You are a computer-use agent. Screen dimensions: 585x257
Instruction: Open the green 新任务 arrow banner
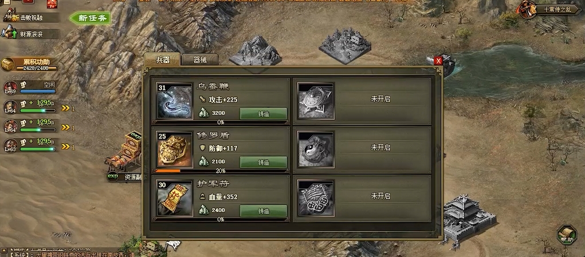[90, 18]
